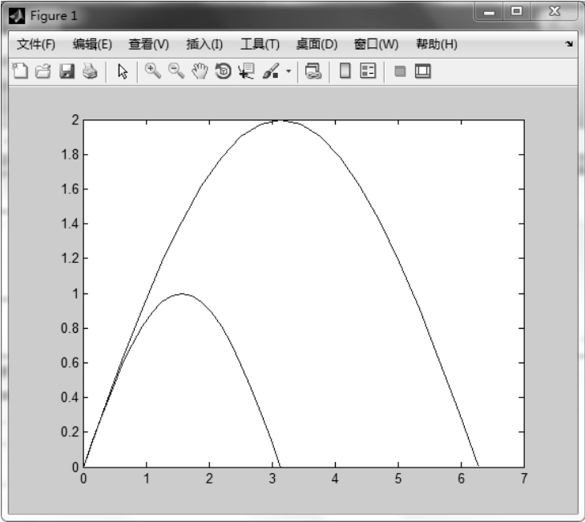Click the Open File folder icon
The image size is (585, 522).
point(43,72)
